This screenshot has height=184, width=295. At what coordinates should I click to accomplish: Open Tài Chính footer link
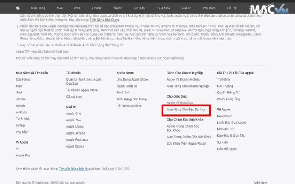pyautogui.click(x=123, y=93)
